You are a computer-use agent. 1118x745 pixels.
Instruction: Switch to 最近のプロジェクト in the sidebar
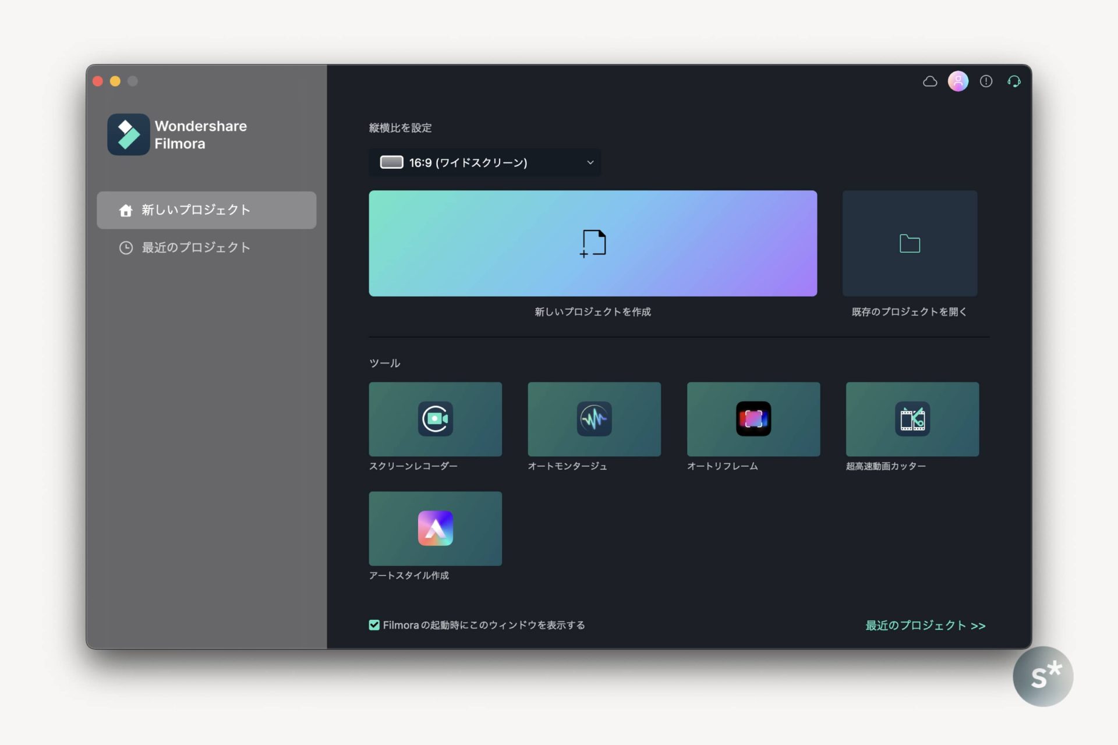tap(194, 247)
